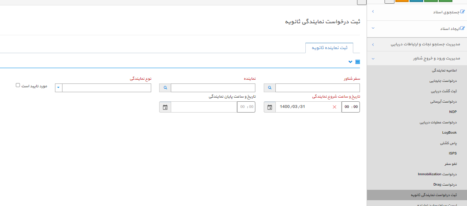Screen dimensions: 467x206
Task: Click the blue hamburger list icon
Action: click(x=358, y=62)
